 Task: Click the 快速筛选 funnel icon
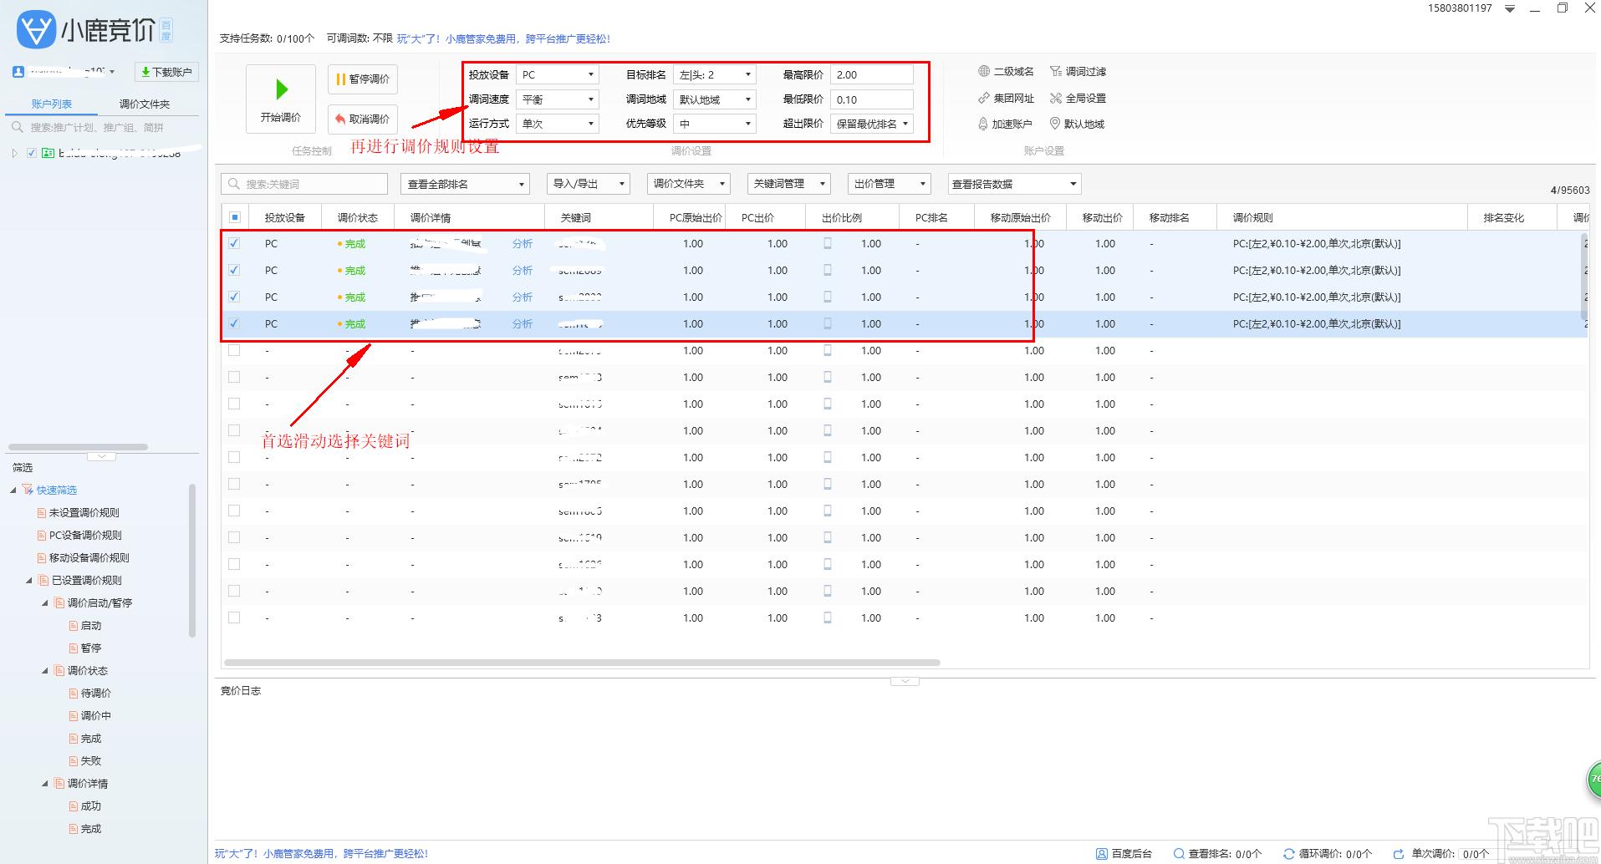point(28,490)
